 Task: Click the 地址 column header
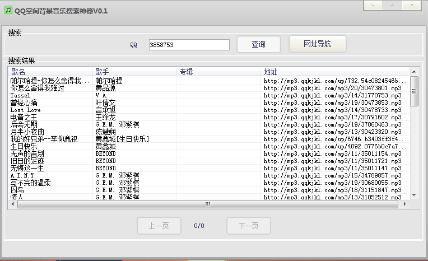coord(335,72)
